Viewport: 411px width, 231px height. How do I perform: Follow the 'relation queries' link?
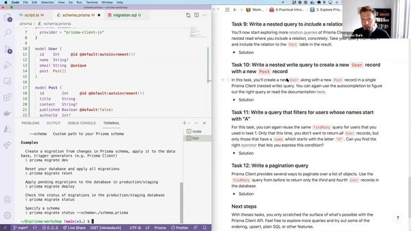(302, 33)
